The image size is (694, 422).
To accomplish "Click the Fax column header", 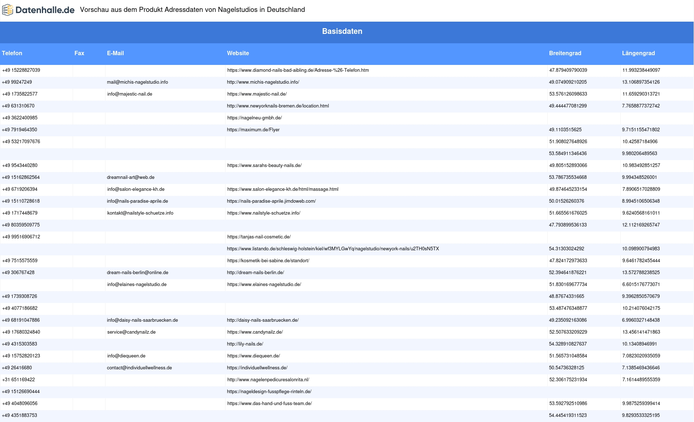I will click(79, 53).
